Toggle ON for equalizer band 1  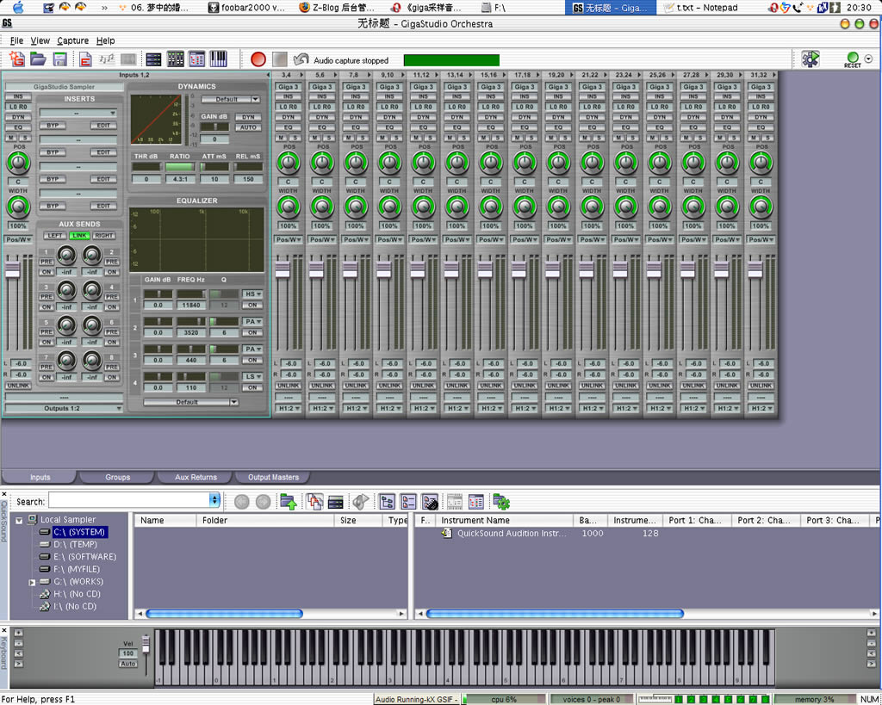click(252, 306)
